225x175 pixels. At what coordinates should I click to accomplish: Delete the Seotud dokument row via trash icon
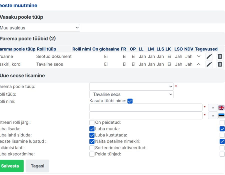[x=220, y=56]
